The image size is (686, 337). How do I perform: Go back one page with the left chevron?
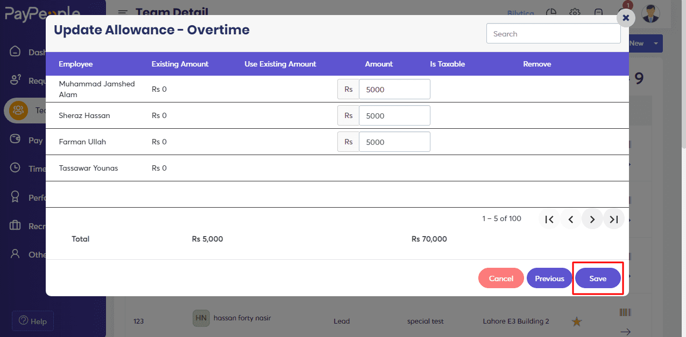click(570, 219)
